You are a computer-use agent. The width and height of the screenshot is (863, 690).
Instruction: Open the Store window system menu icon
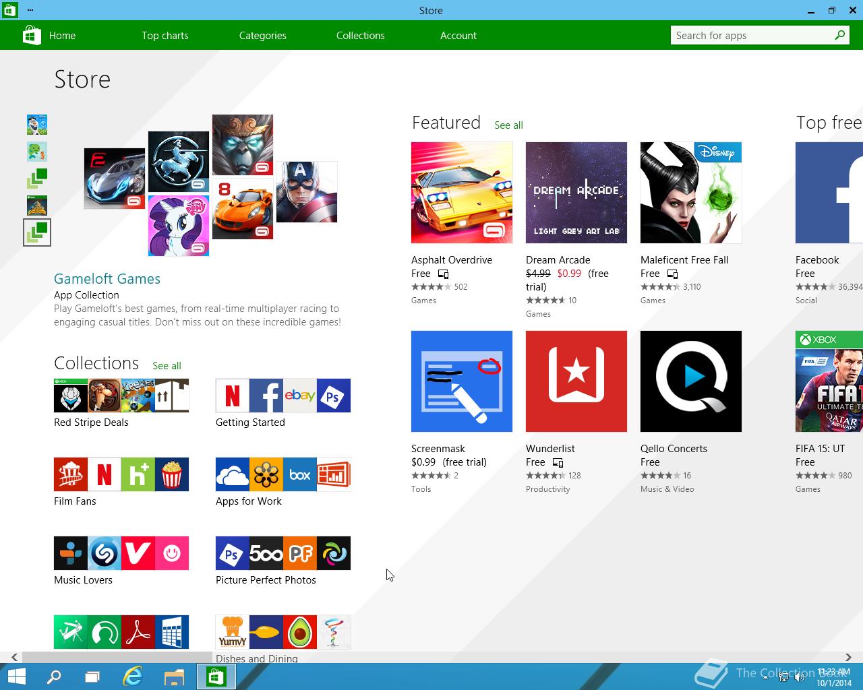coord(9,10)
